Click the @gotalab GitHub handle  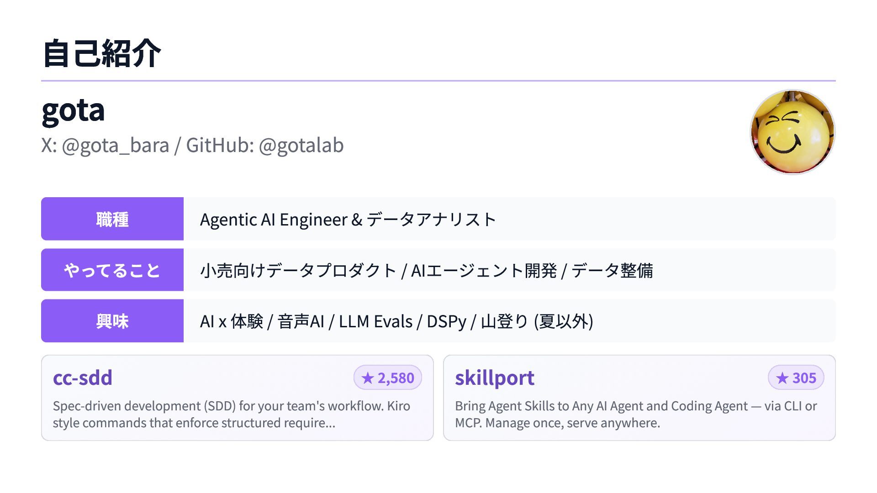(301, 146)
